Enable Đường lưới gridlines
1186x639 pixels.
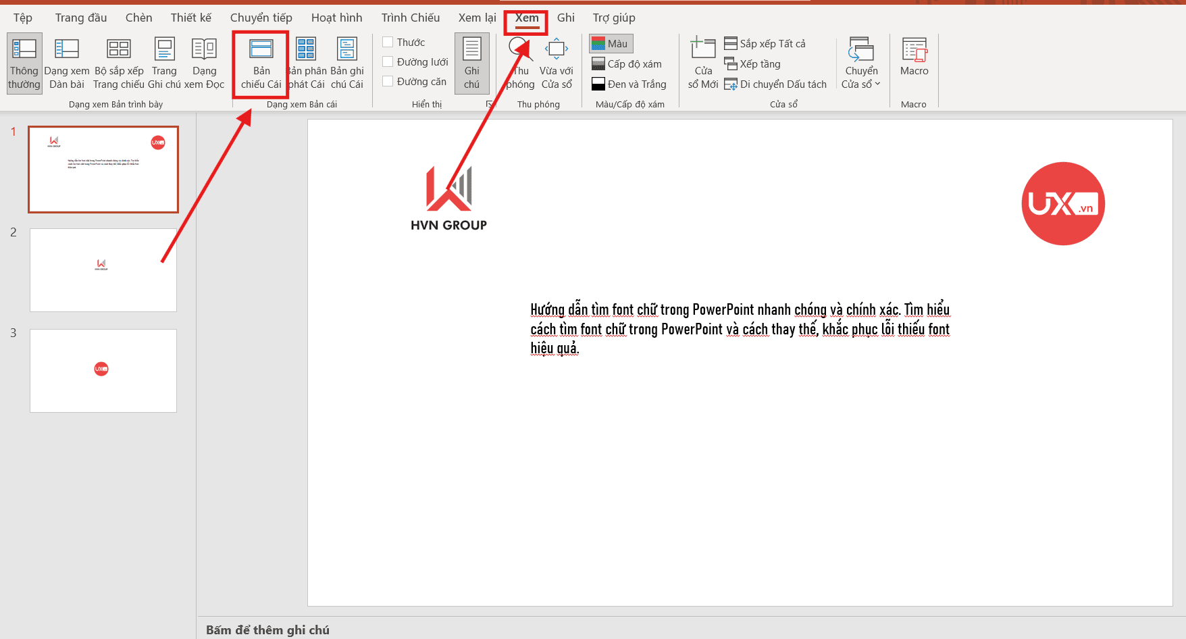[x=388, y=61]
